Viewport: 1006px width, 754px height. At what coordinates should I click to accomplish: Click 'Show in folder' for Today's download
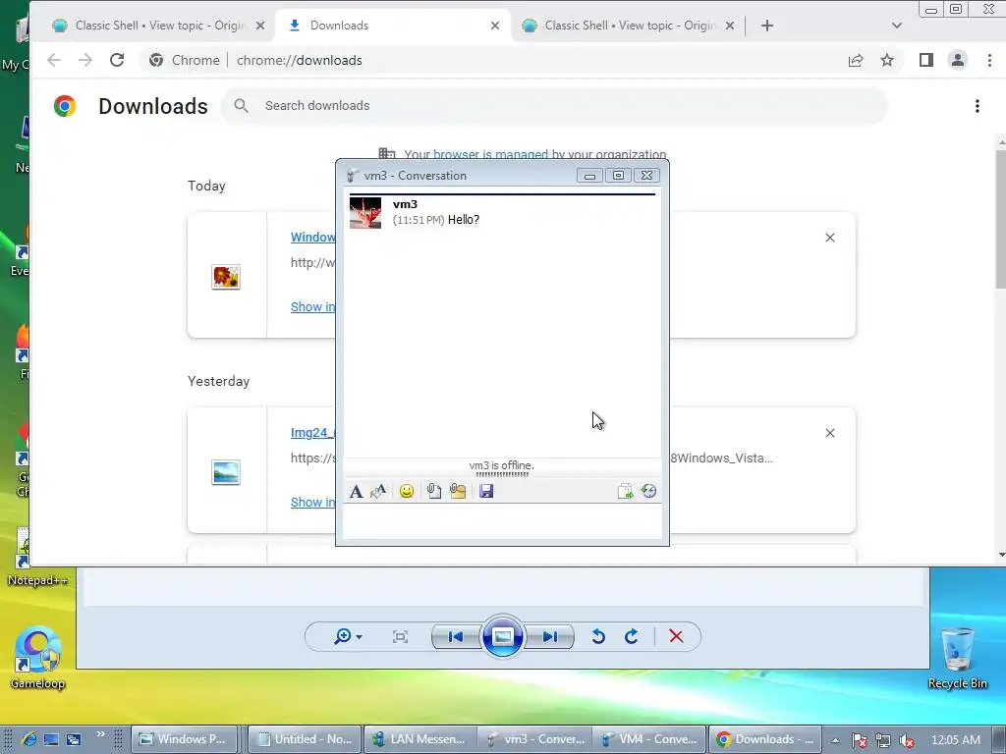click(312, 306)
